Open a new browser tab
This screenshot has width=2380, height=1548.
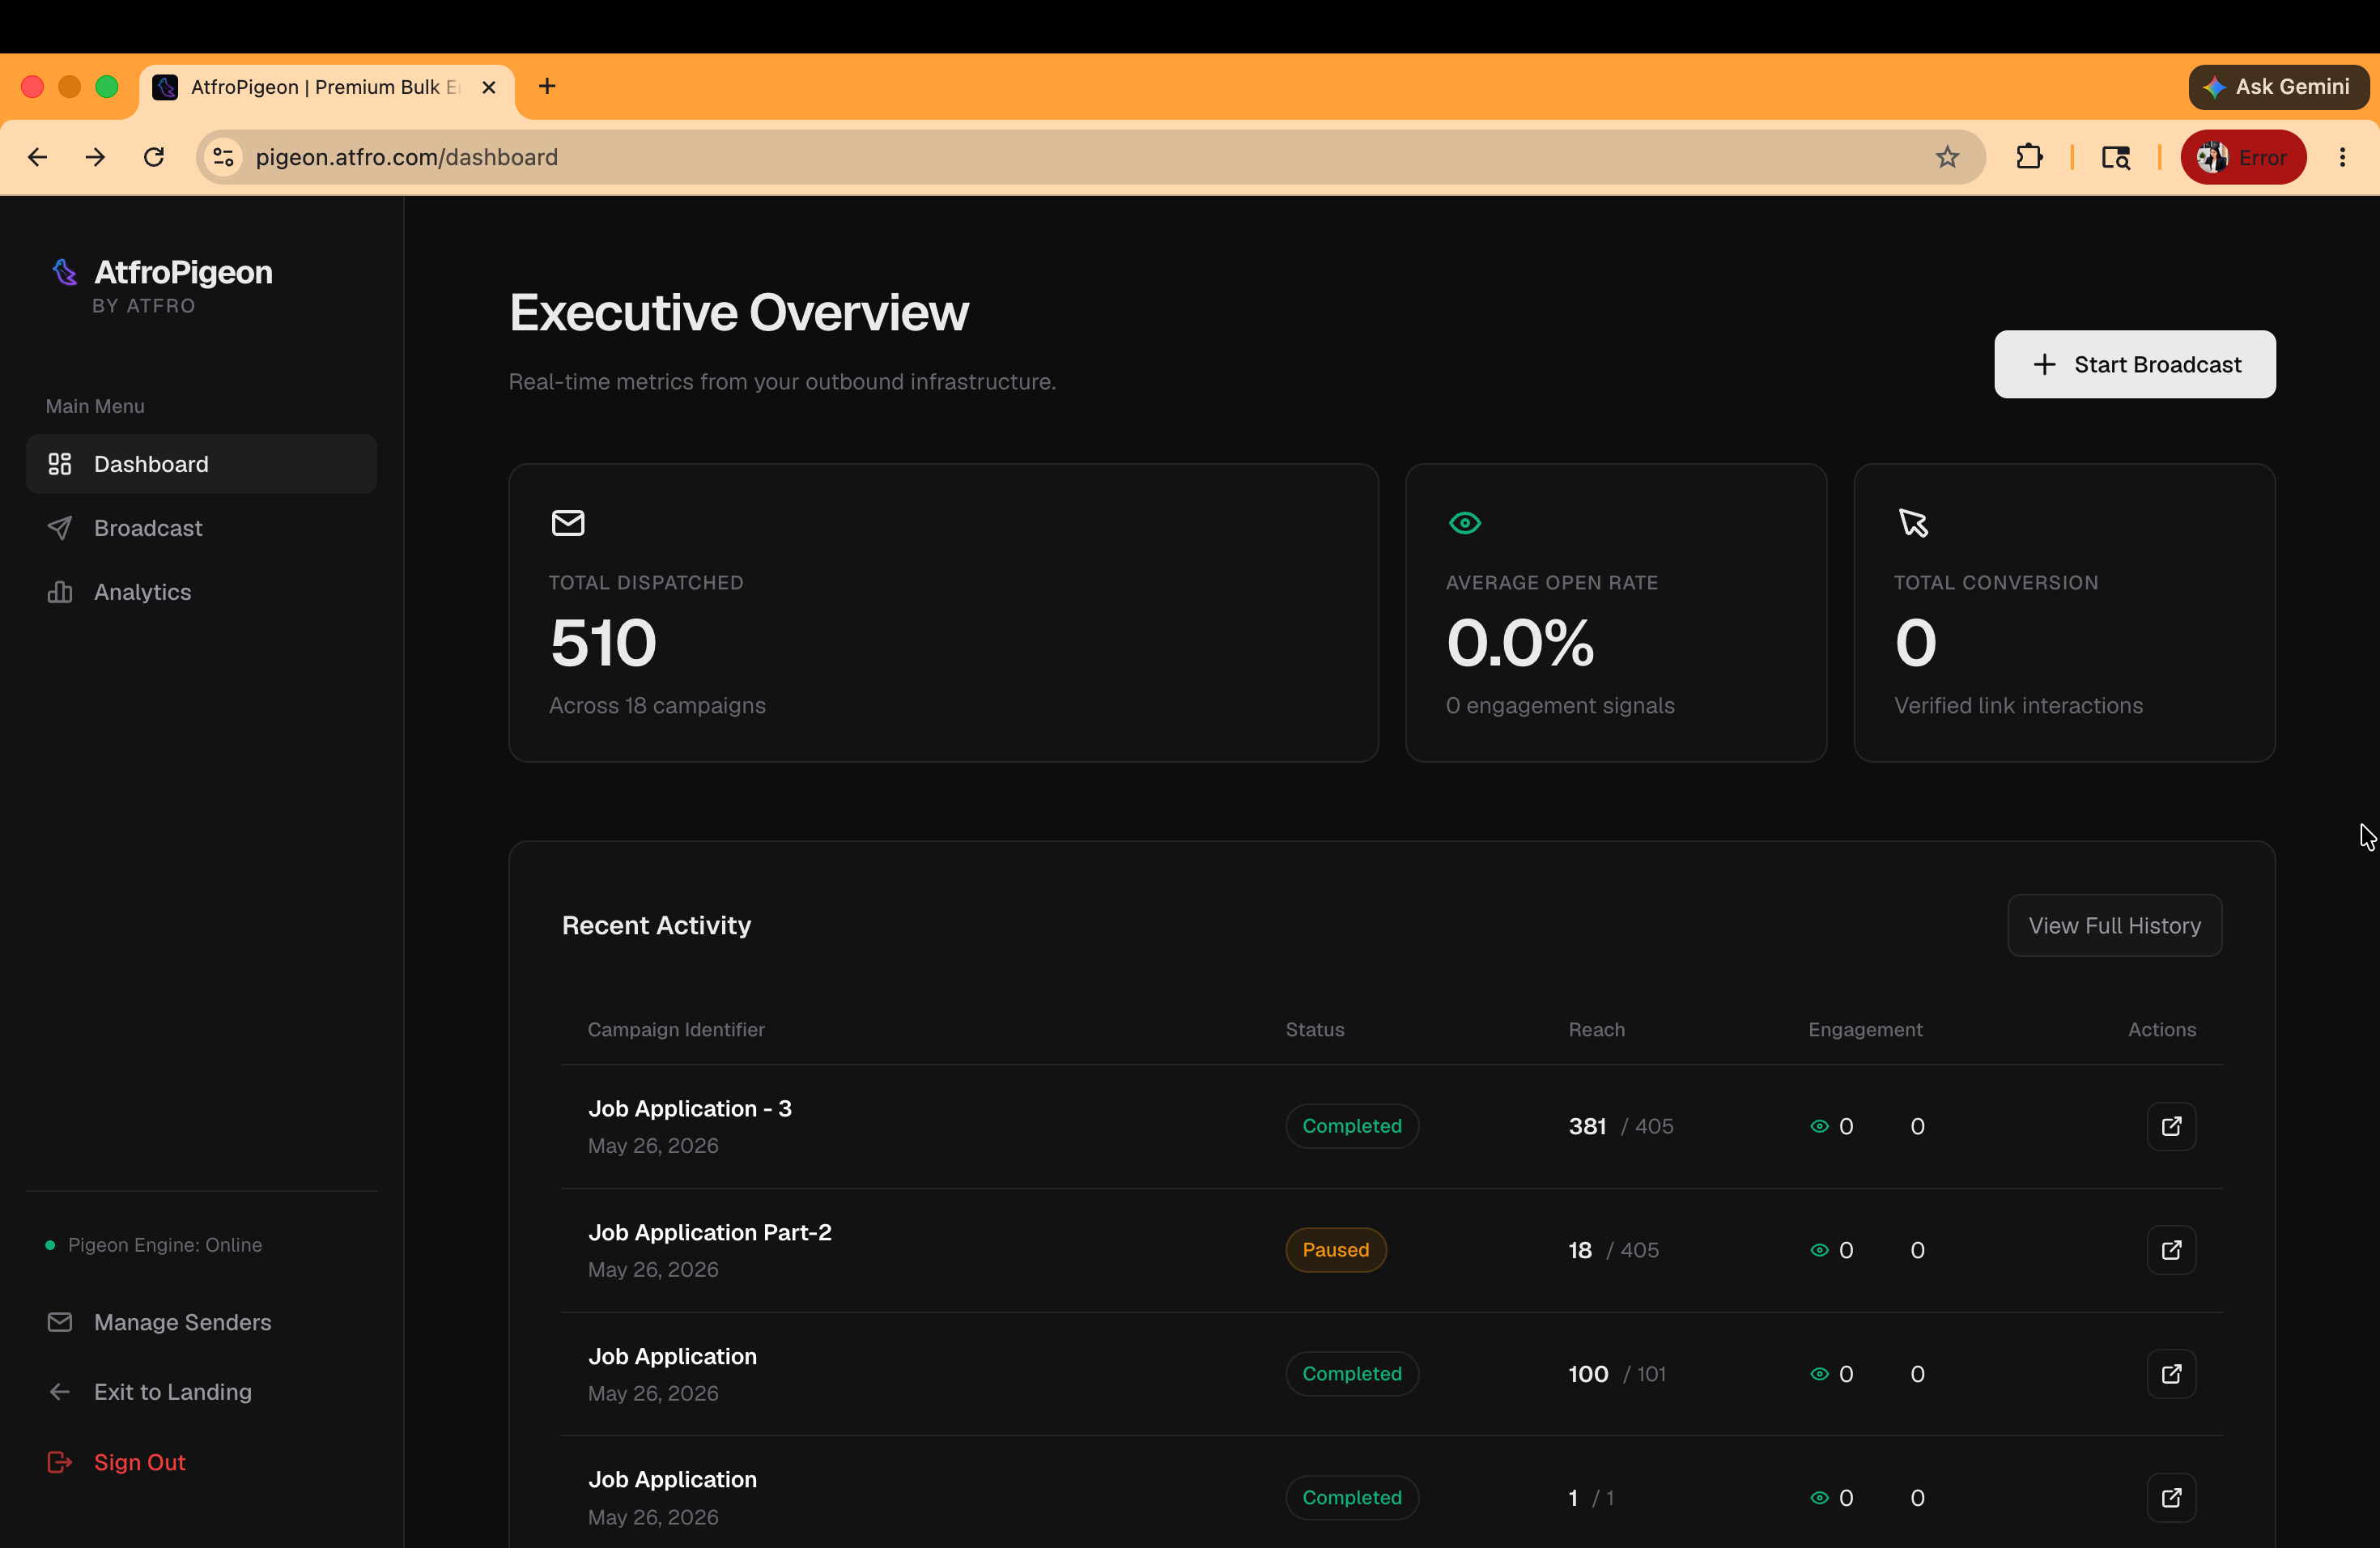[x=547, y=87]
